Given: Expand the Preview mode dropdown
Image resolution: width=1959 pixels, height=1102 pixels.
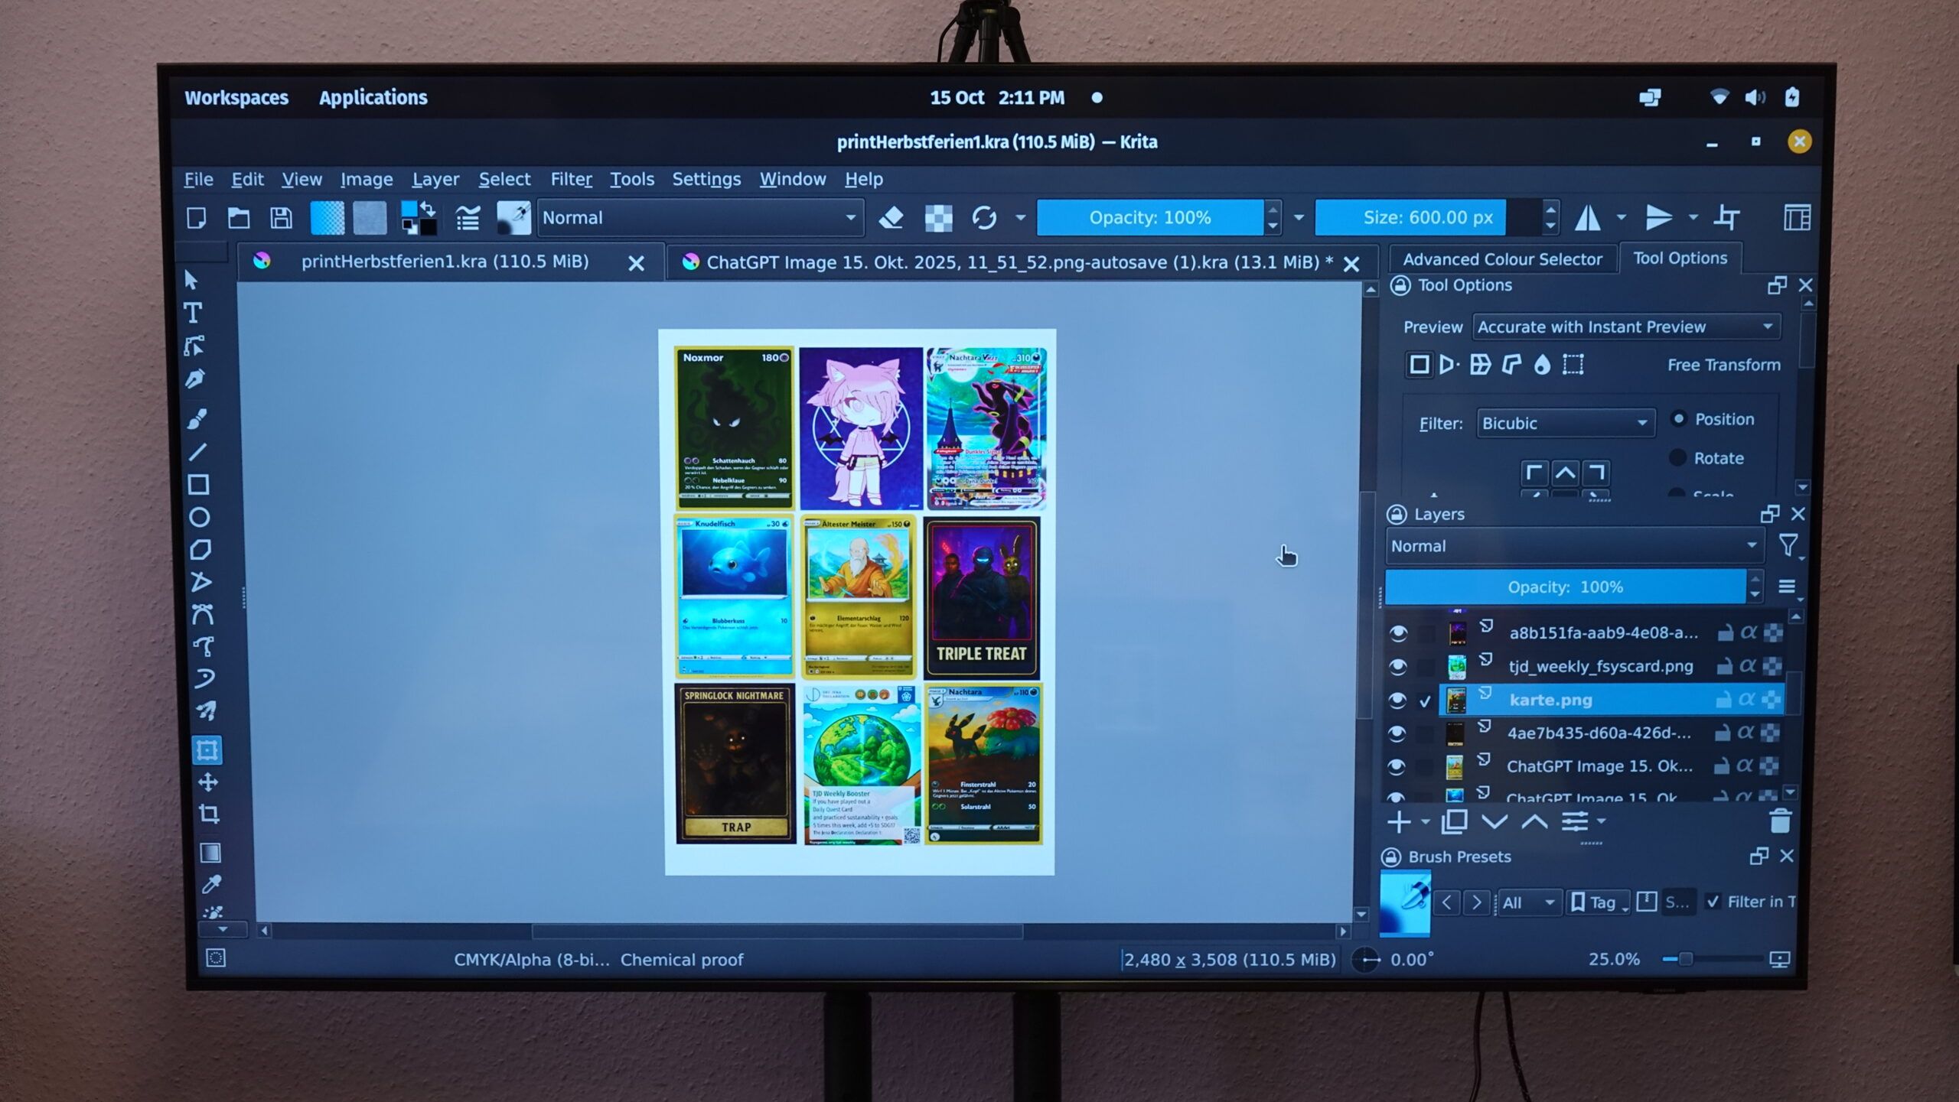Looking at the screenshot, I should (1625, 327).
